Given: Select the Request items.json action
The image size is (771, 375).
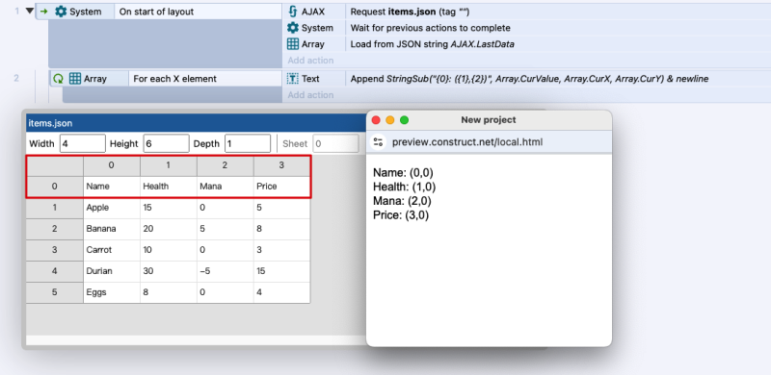Looking at the screenshot, I should tap(410, 12).
